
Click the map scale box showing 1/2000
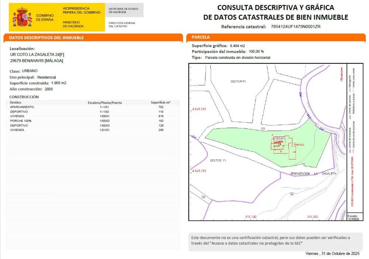[x=352, y=217]
